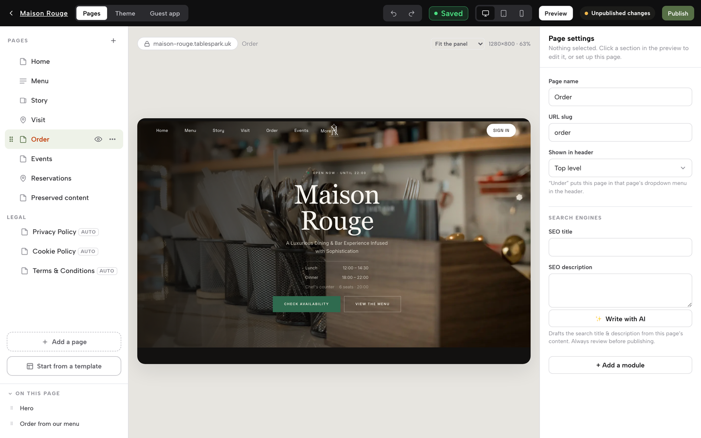Click the SEO title input field
Viewport: 701px width, 438px height.
(620, 247)
